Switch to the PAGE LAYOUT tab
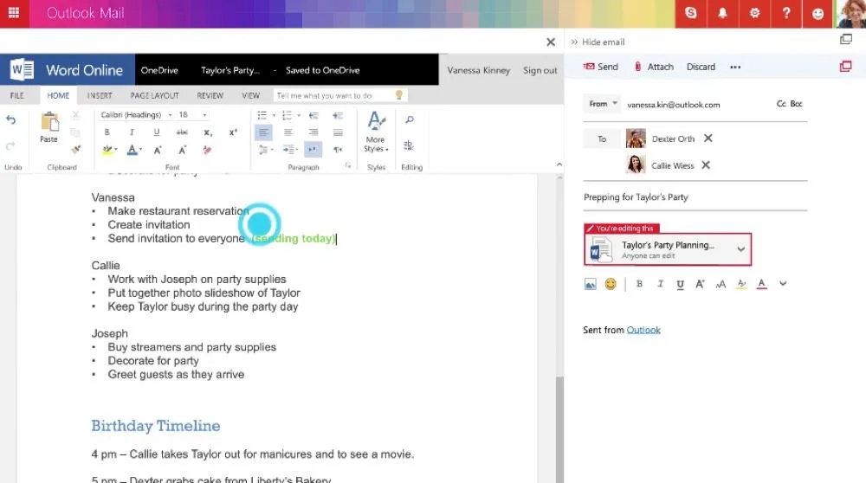The width and height of the screenshot is (866, 483). tap(155, 95)
